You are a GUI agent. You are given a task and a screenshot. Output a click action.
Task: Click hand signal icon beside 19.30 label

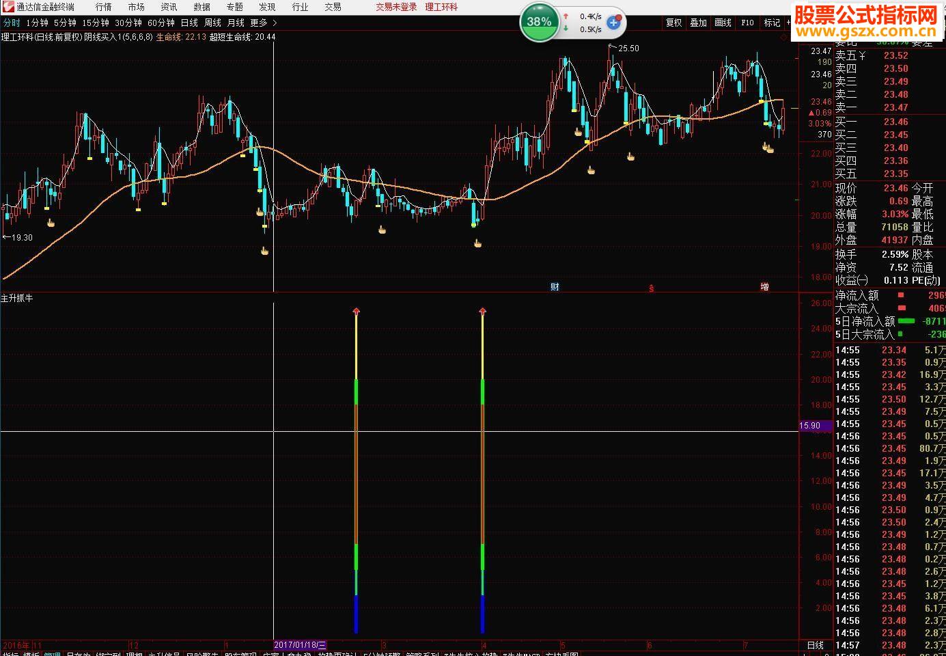[51, 222]
